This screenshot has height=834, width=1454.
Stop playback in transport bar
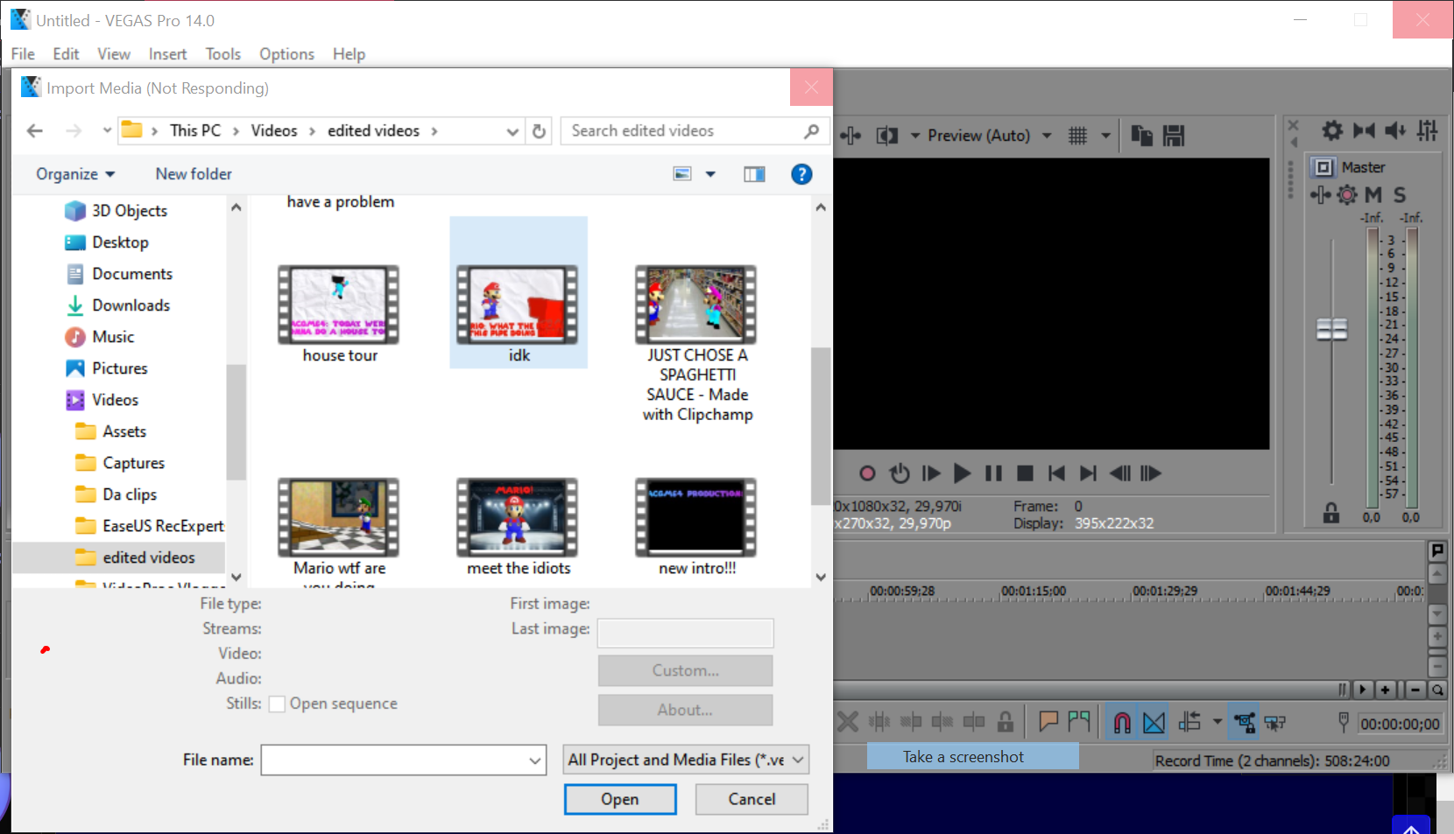click(x=1025, y=473)
